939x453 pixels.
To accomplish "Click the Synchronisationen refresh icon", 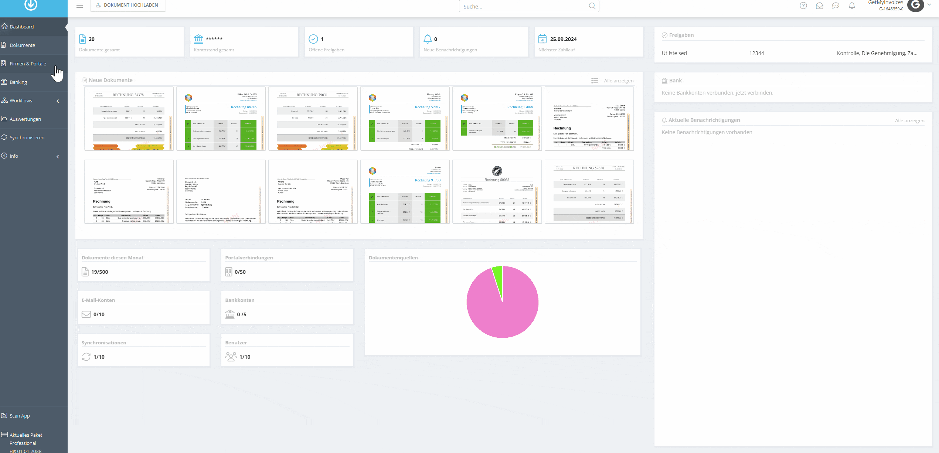I will pyautogui.click(x=86, y=357).
